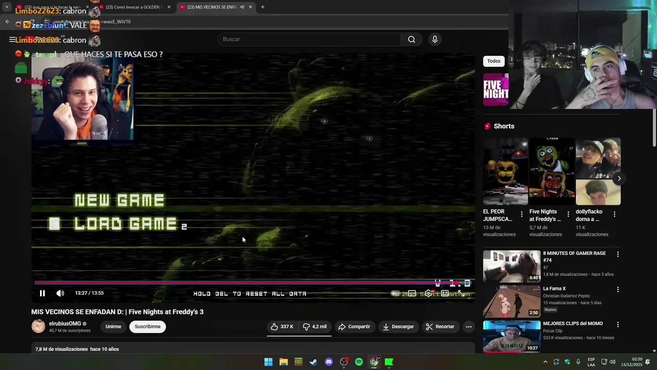Switch to theater mode
The height and width of the screenshot is (370, 657).
coord(445,293)
